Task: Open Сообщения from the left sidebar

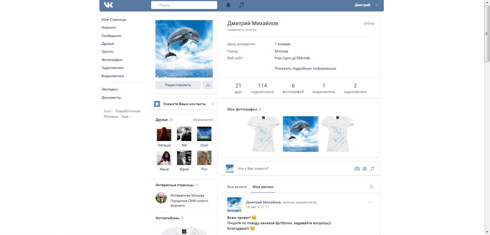Action: 111,36
